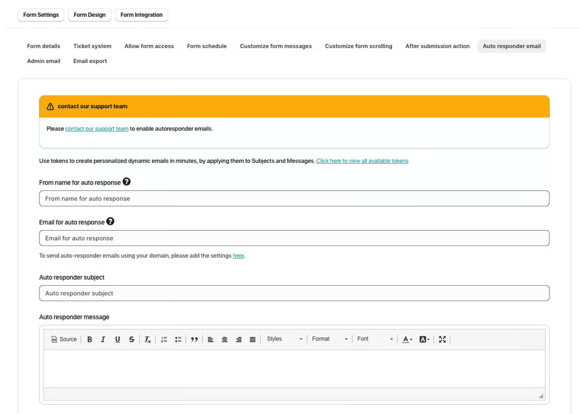
Task: Select the Email export sub-tab
Action: click(90, 61)
